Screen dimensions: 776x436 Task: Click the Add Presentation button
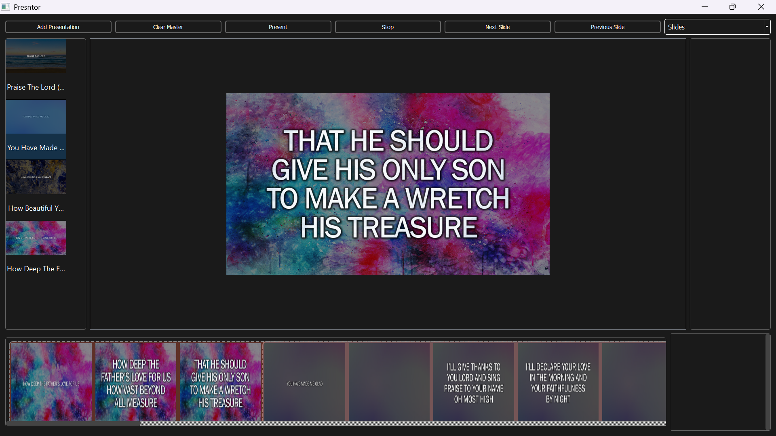click(x=58, y=27)
